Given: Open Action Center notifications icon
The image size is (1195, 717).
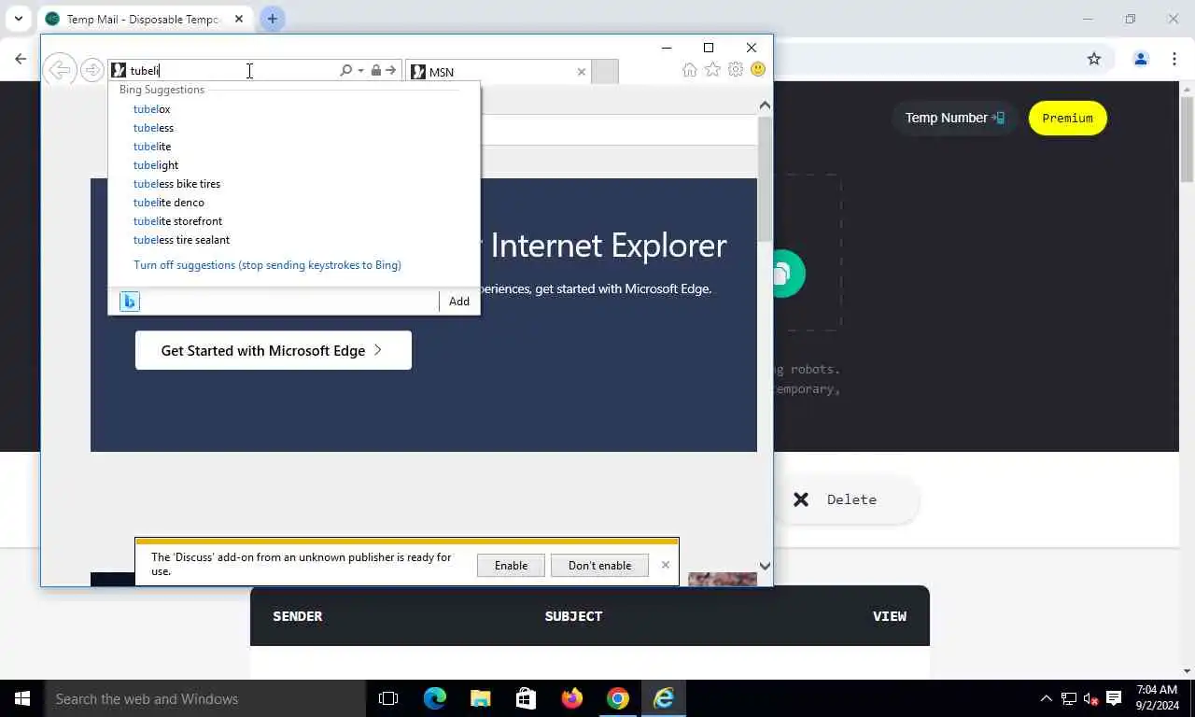Looking at the screenshot, I should (1114, 698).
